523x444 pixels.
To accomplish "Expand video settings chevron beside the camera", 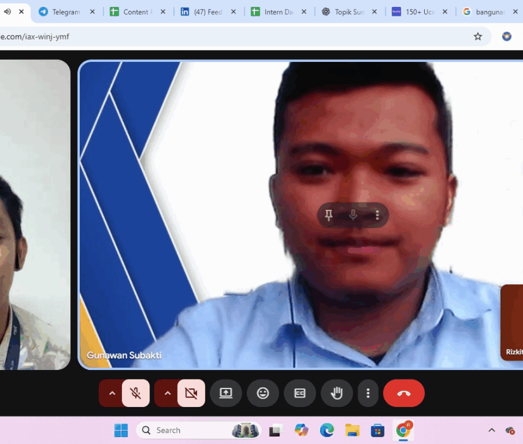I will pyautogui.click(x=167, y=393).
